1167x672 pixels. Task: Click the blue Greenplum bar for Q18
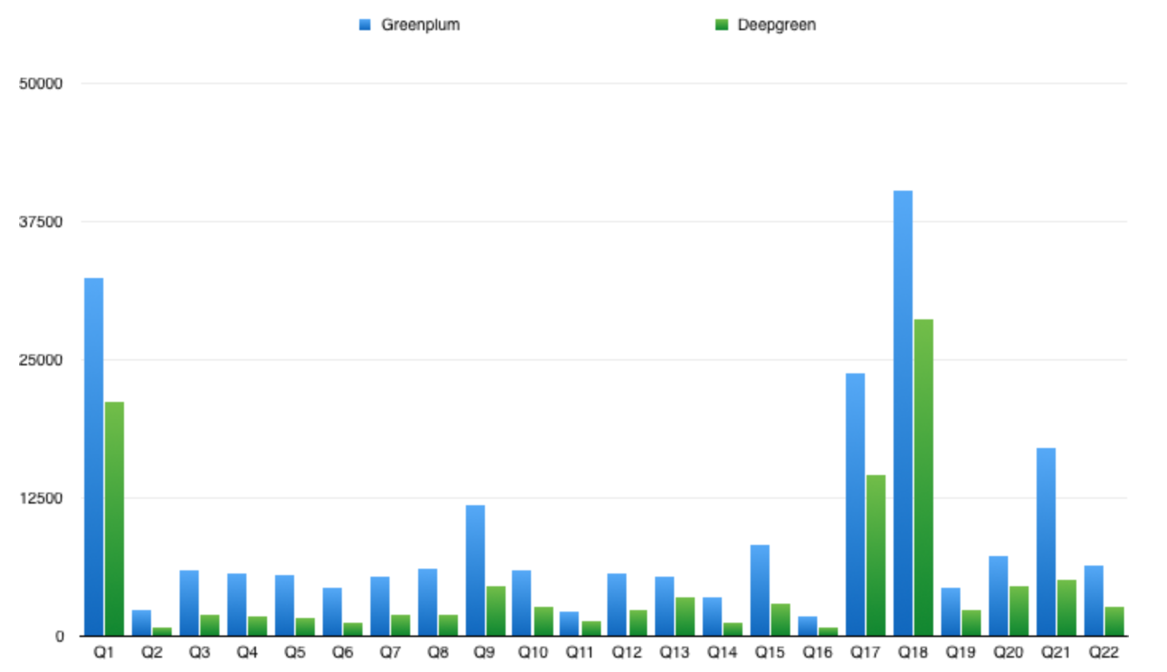point(903,413)
